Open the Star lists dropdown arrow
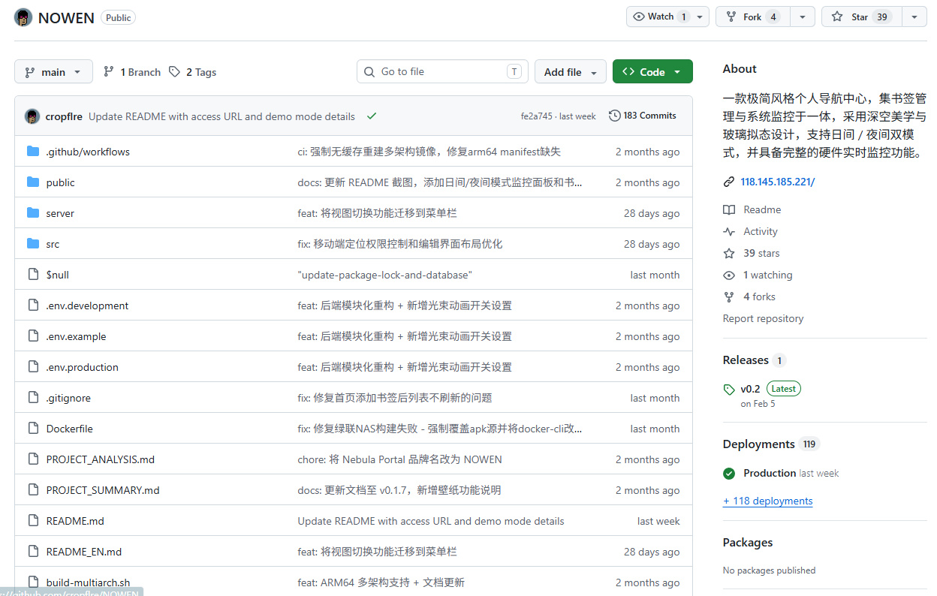The width and height of the screenshot is (937, 596). pyautogui.click(x=914, y=17)
